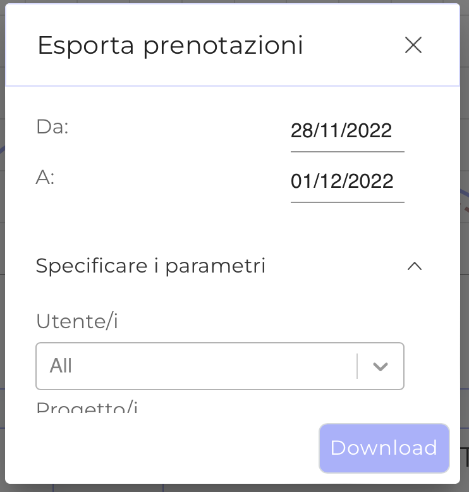
Task: Click the Da: start date label
Action: pos(52,127)
